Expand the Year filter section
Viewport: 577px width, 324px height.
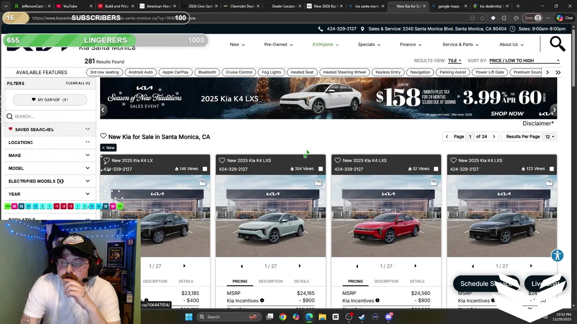point(49,194)
